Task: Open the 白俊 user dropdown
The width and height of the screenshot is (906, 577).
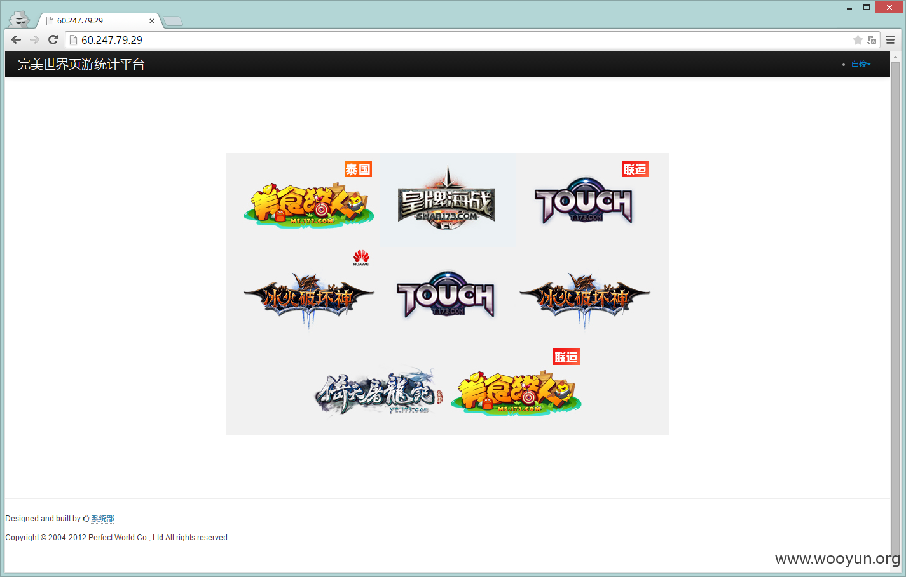Action: tap(861, 64)
